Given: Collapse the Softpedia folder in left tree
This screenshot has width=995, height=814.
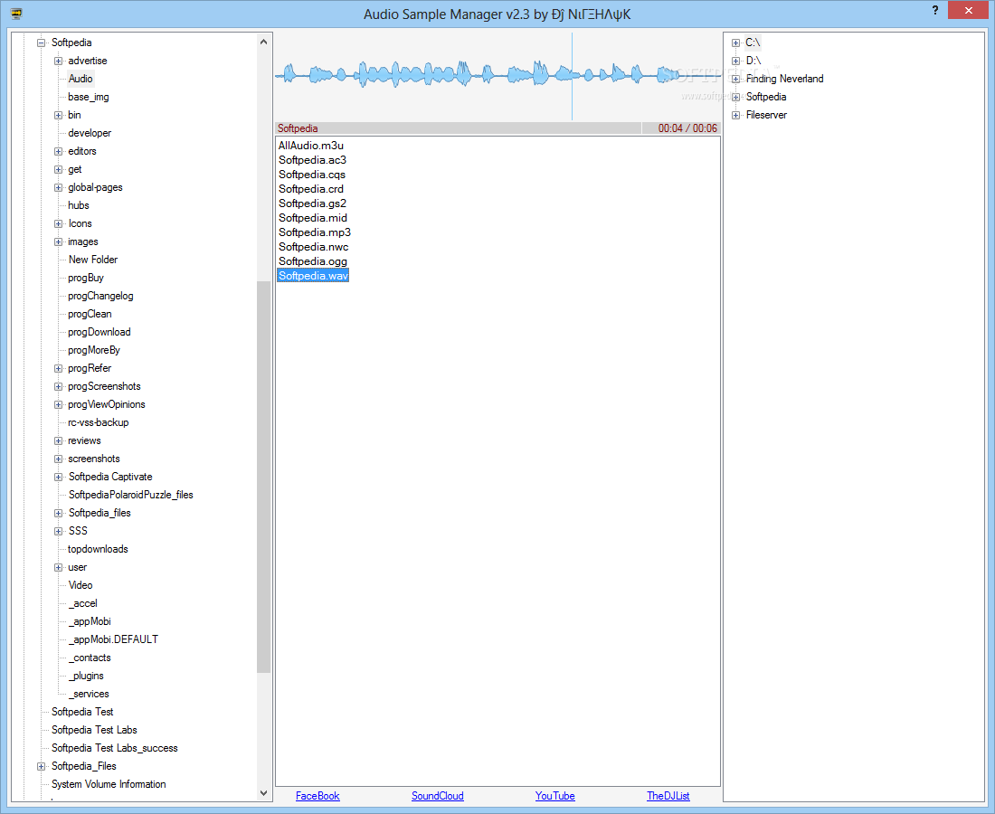Looking at the screenshot, I should [42, 43].
